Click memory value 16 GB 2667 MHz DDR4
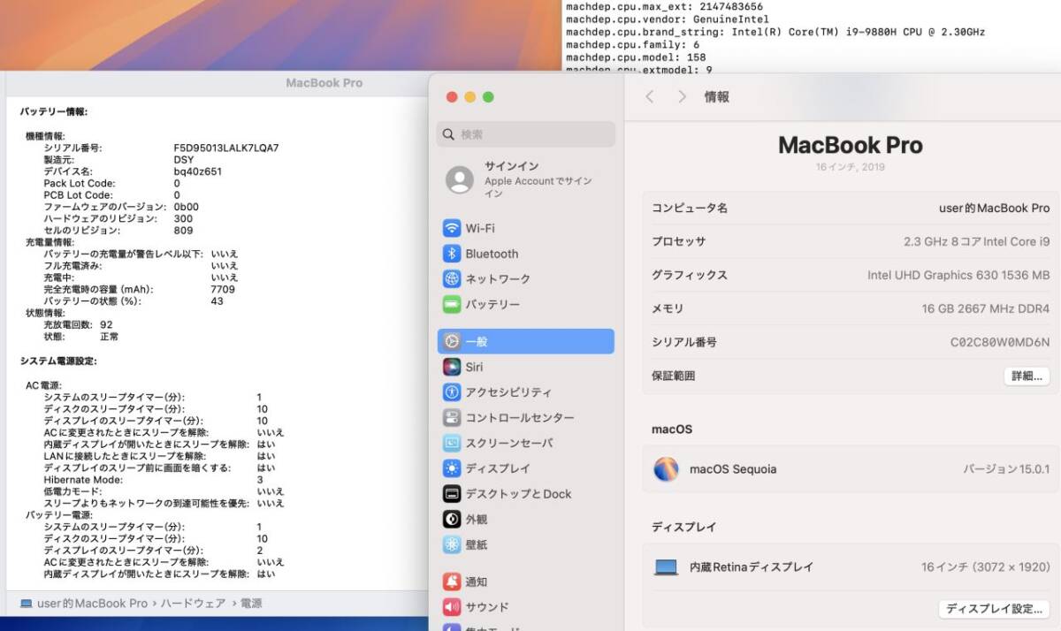Screen dimensions: 1061x631 [985, 308]
